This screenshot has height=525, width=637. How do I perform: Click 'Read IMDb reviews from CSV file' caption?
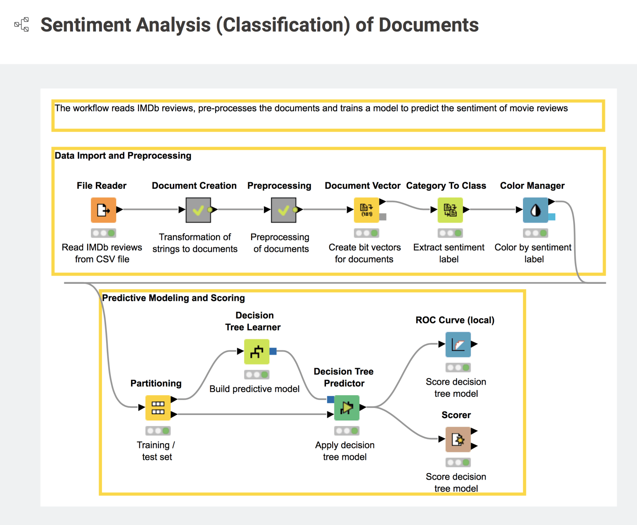[102, 253]
